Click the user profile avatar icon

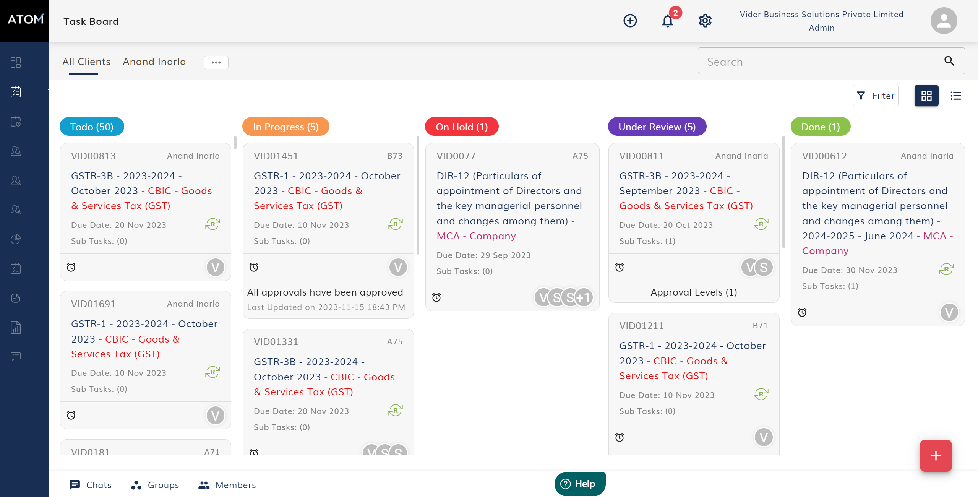(x=943, y=21)
